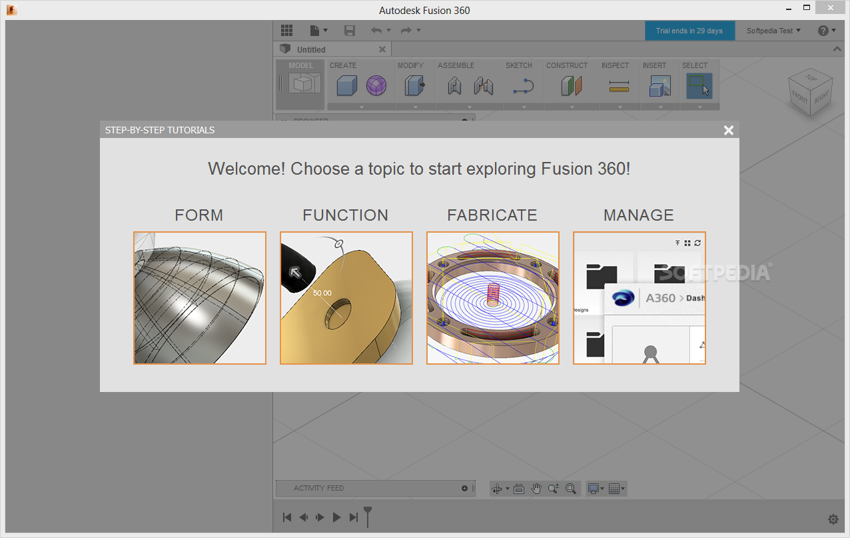850x538 pixels.
Task: Jump to timeline end
Action: coord(354,517)
